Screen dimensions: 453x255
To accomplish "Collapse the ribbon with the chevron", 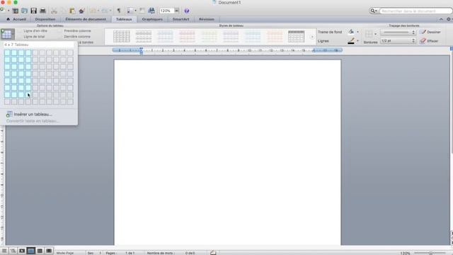I will click(441, 19).
